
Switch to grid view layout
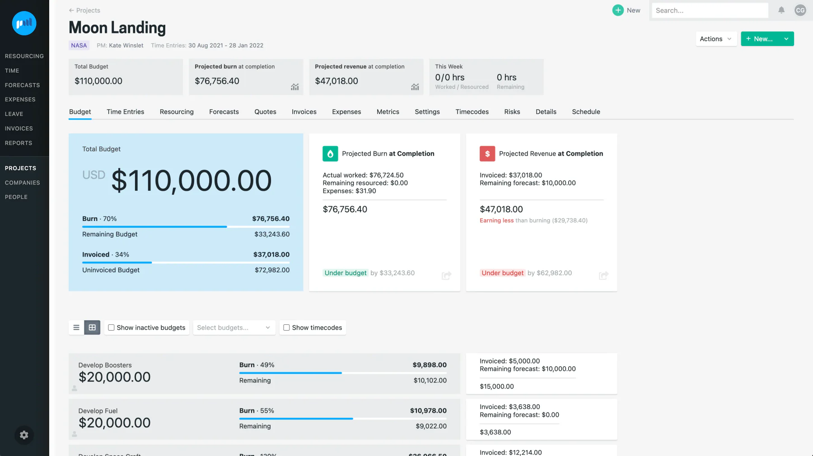click(x=92, y=327)
